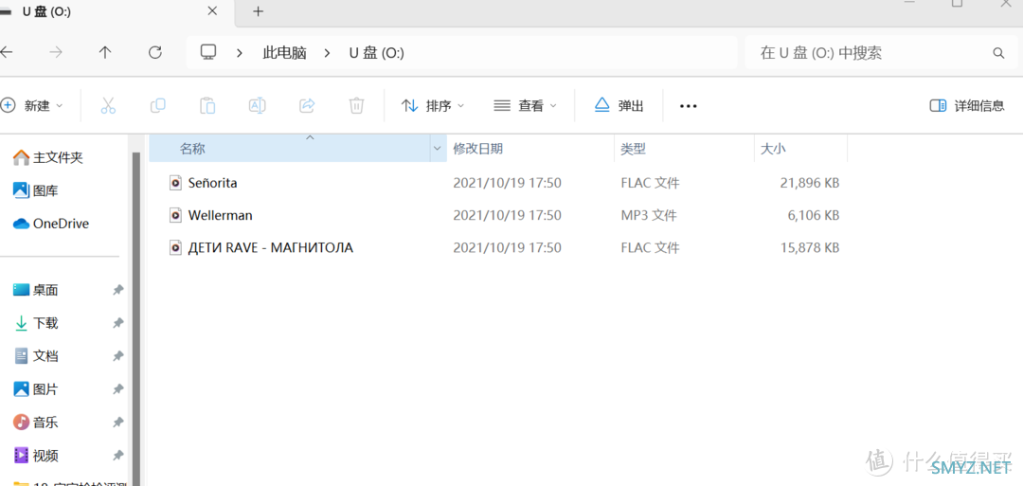Image resolution: width=1023 pixels, height=486 pixels.
Task: Click U 盘 (O:) in the breadcrumb
Action: pos(376,53)
